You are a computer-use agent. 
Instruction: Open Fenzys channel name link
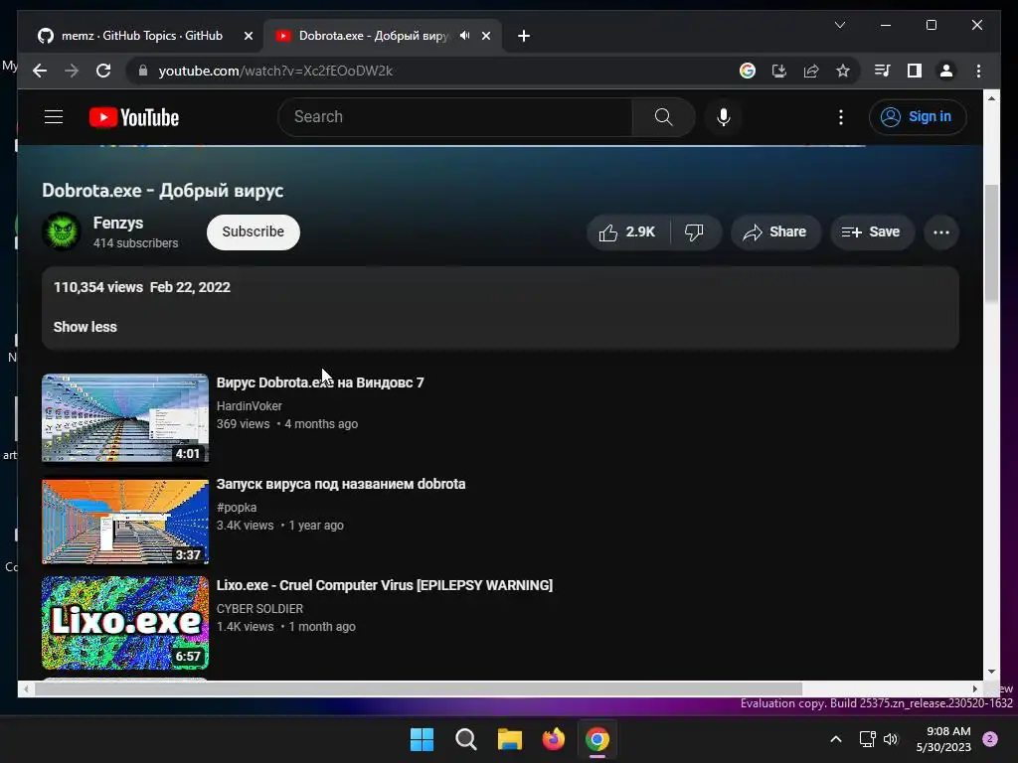[118, 223]
